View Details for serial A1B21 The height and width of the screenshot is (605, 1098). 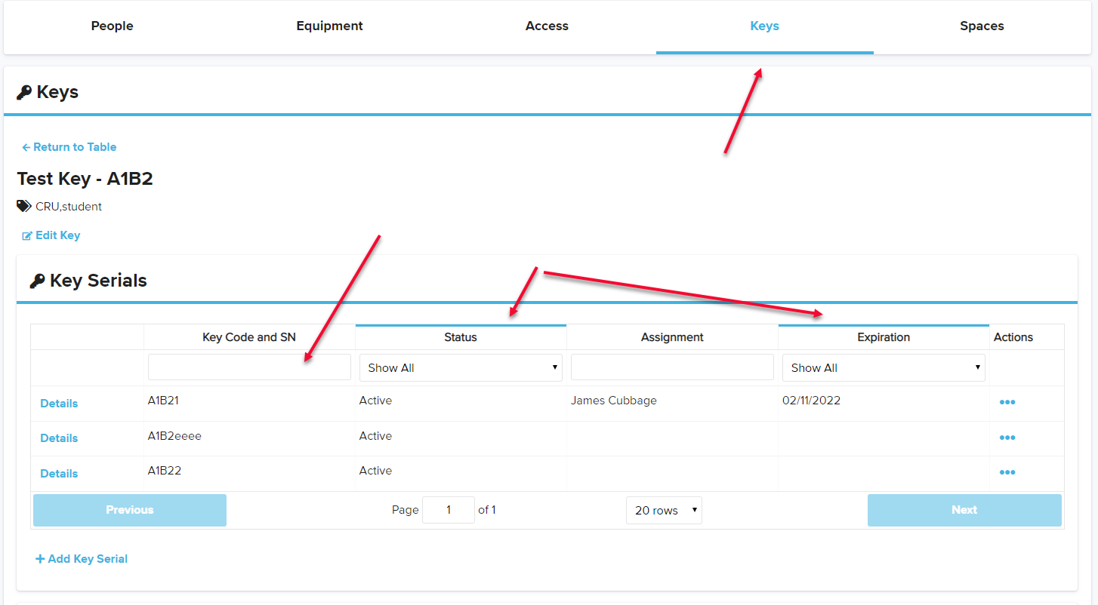pos(59,404)
